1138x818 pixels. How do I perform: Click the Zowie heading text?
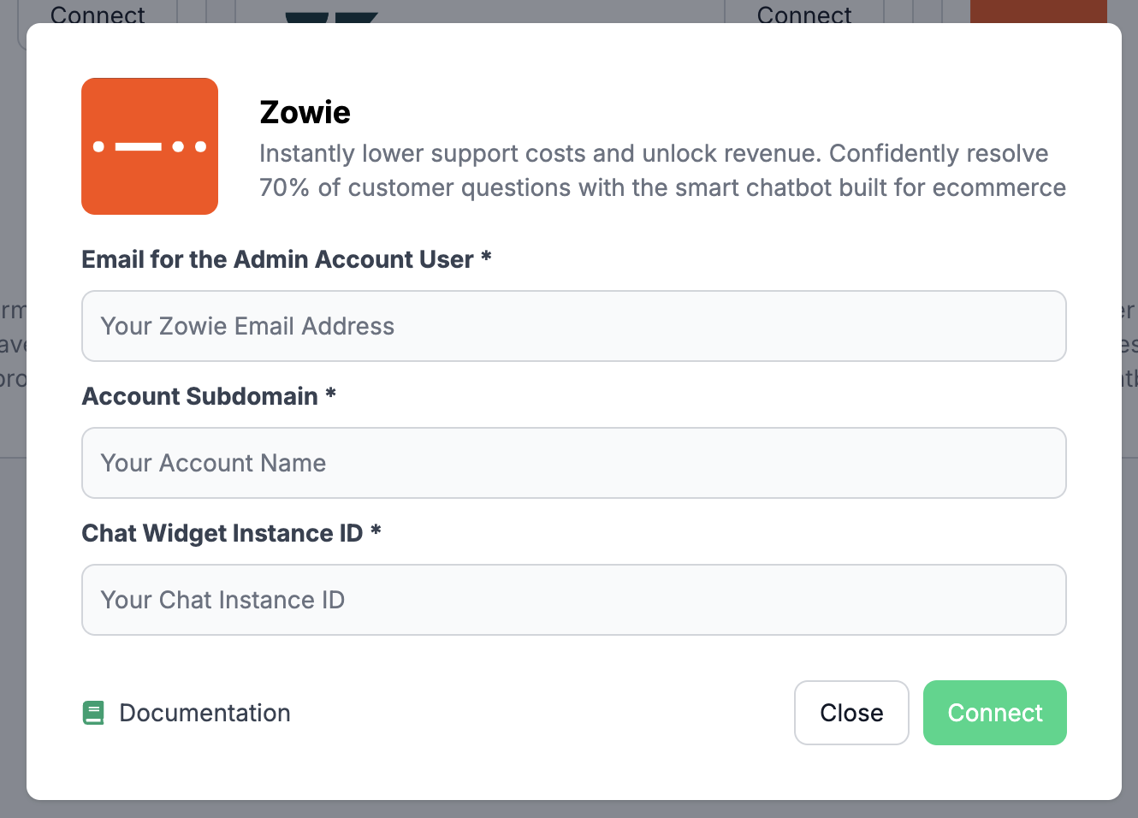pyautogui.click(x=305, y=112)
